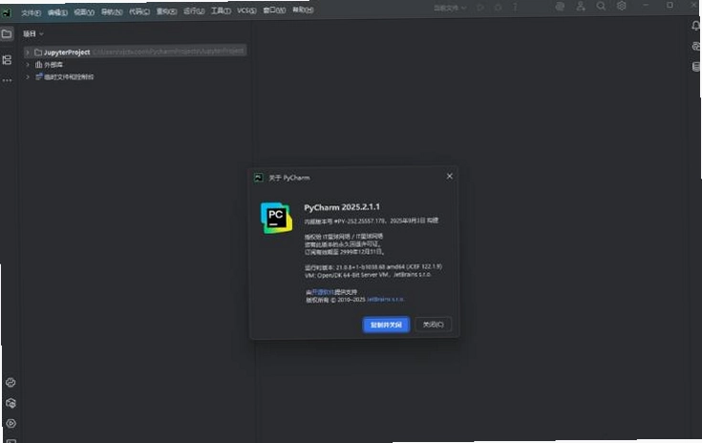Open the 文件 menu
The width and height of the screenshot is (702, 443).
pyautogui.click(x=31, y=13)
